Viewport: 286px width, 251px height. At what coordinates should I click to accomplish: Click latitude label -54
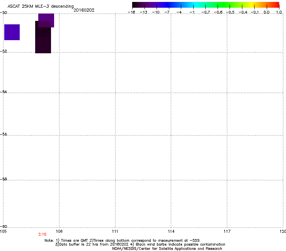[3, 92]
